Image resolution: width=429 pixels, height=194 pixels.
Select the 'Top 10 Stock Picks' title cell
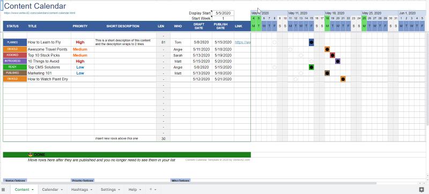[x=49, y=55]
